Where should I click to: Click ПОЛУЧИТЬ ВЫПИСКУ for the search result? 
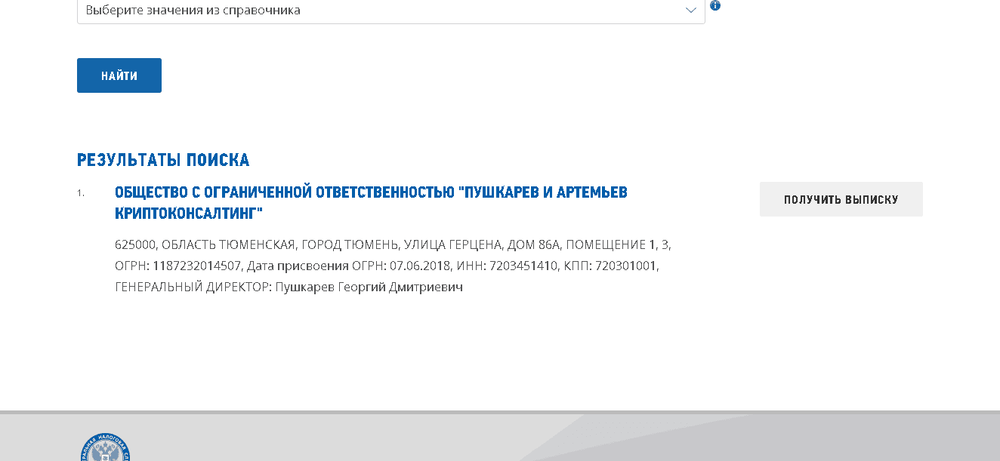tap(841, 198)
